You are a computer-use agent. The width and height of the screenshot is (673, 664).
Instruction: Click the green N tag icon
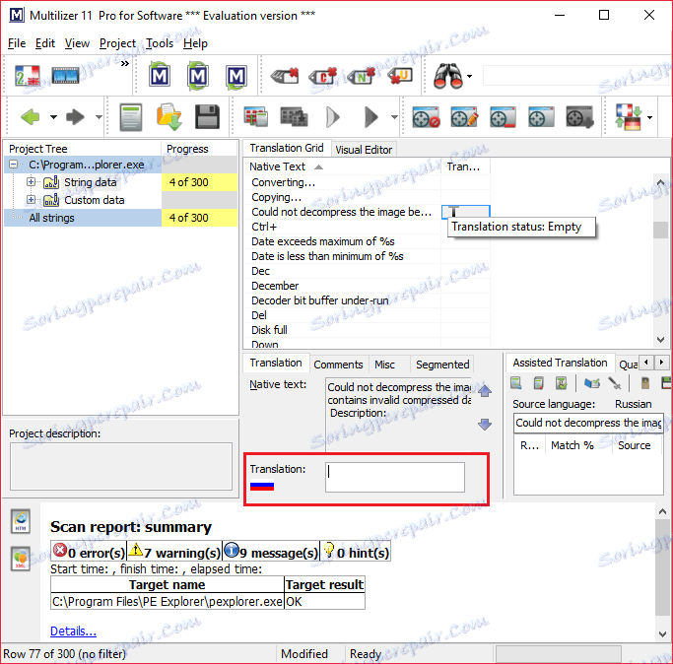[x=361, y=76]
